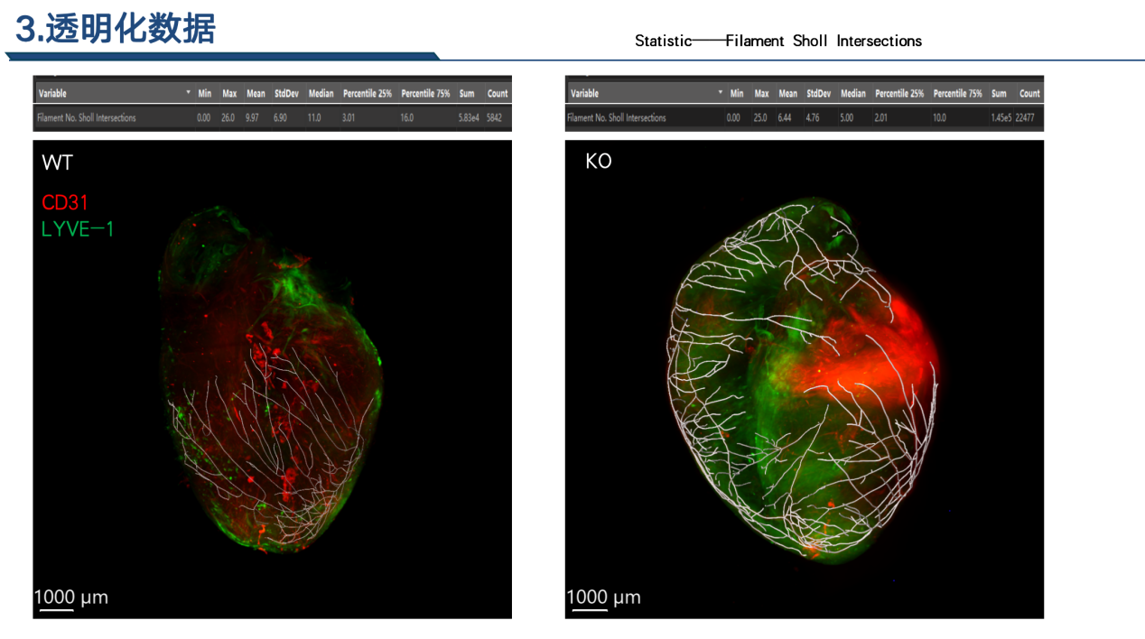
Task: Click the Variable column header in WT table
Action: point(52,93)
